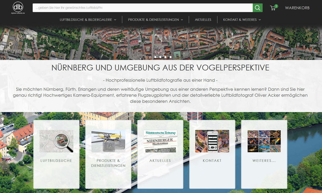Open the shopping cart icon

pos(273,8)
